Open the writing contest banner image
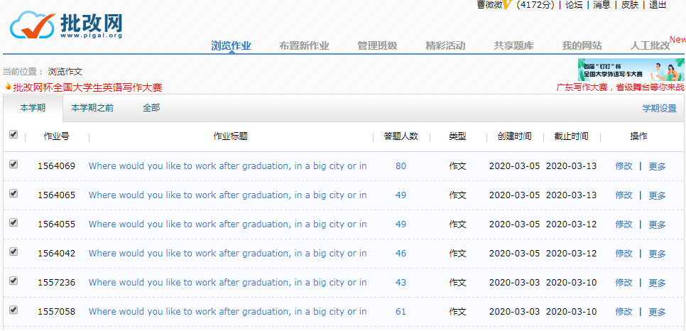 coord(631,70)
